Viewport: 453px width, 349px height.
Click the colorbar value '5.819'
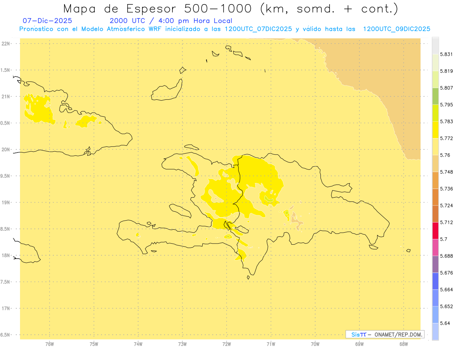(x=446, y=71)
